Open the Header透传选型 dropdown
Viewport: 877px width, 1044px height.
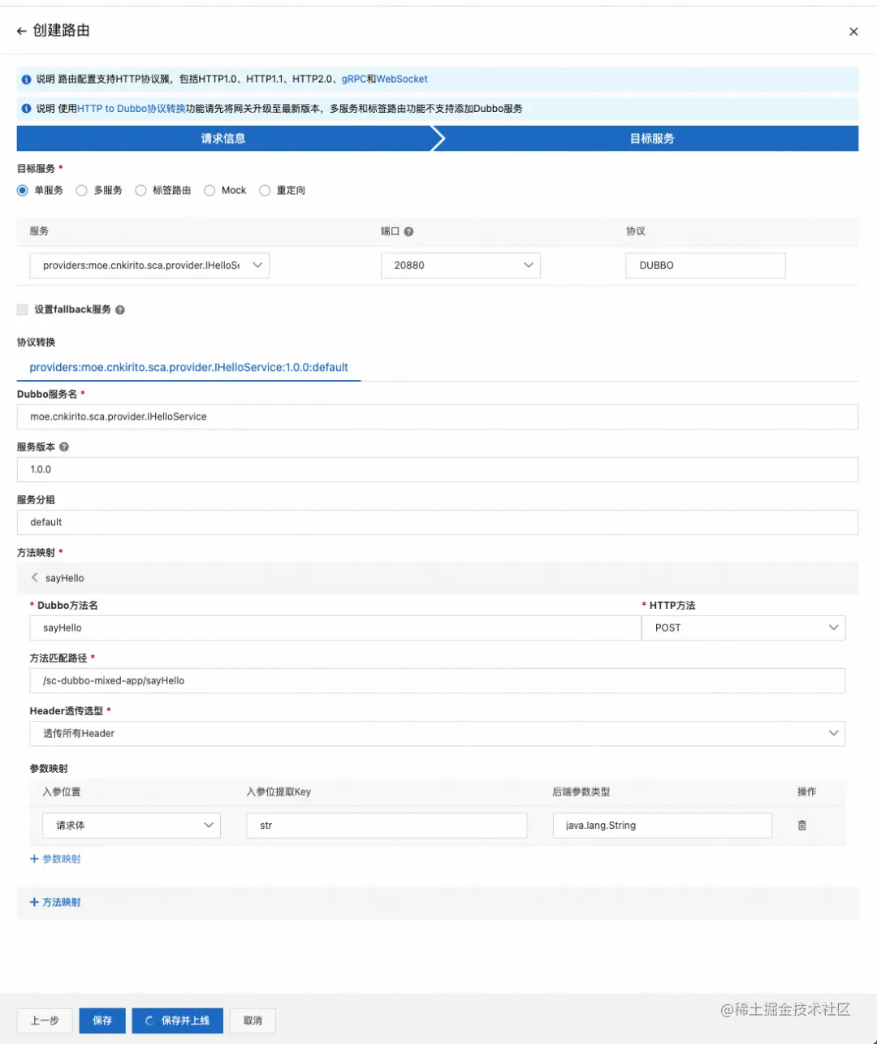(x=438, y=734)
